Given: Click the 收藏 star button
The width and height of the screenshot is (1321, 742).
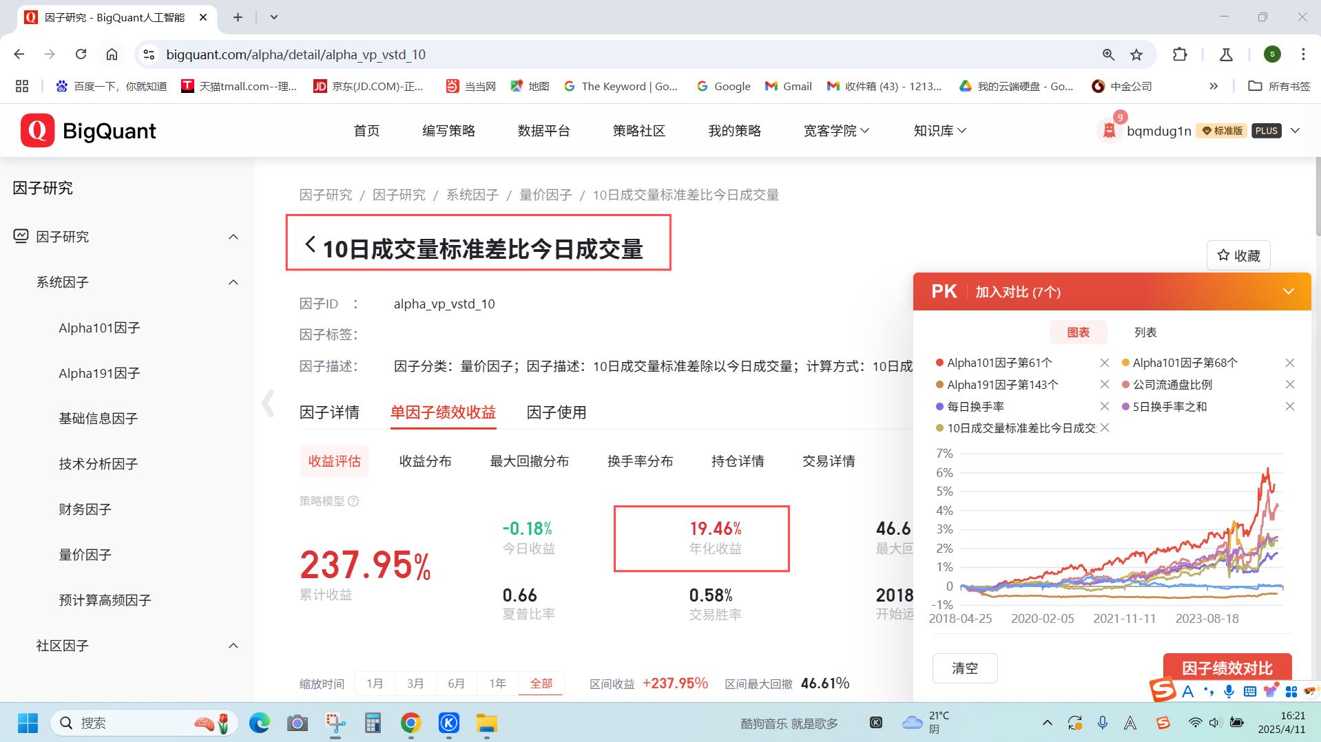Looking at the screenshot, I should 1238,255.
